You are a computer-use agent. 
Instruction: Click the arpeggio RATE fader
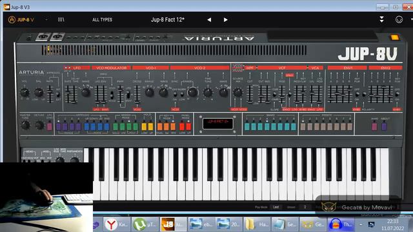click(50, 94)
